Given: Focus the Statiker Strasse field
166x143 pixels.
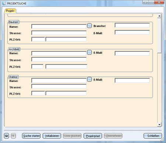Looking at the screenshot, I should click(59, 86).
